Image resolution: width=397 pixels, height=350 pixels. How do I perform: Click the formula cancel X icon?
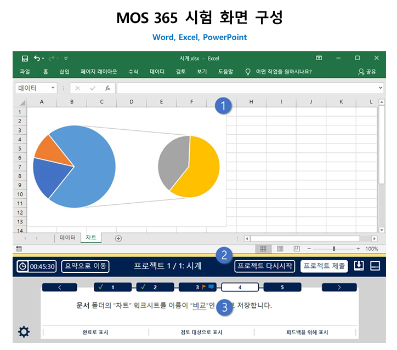[x=78, y=88]
